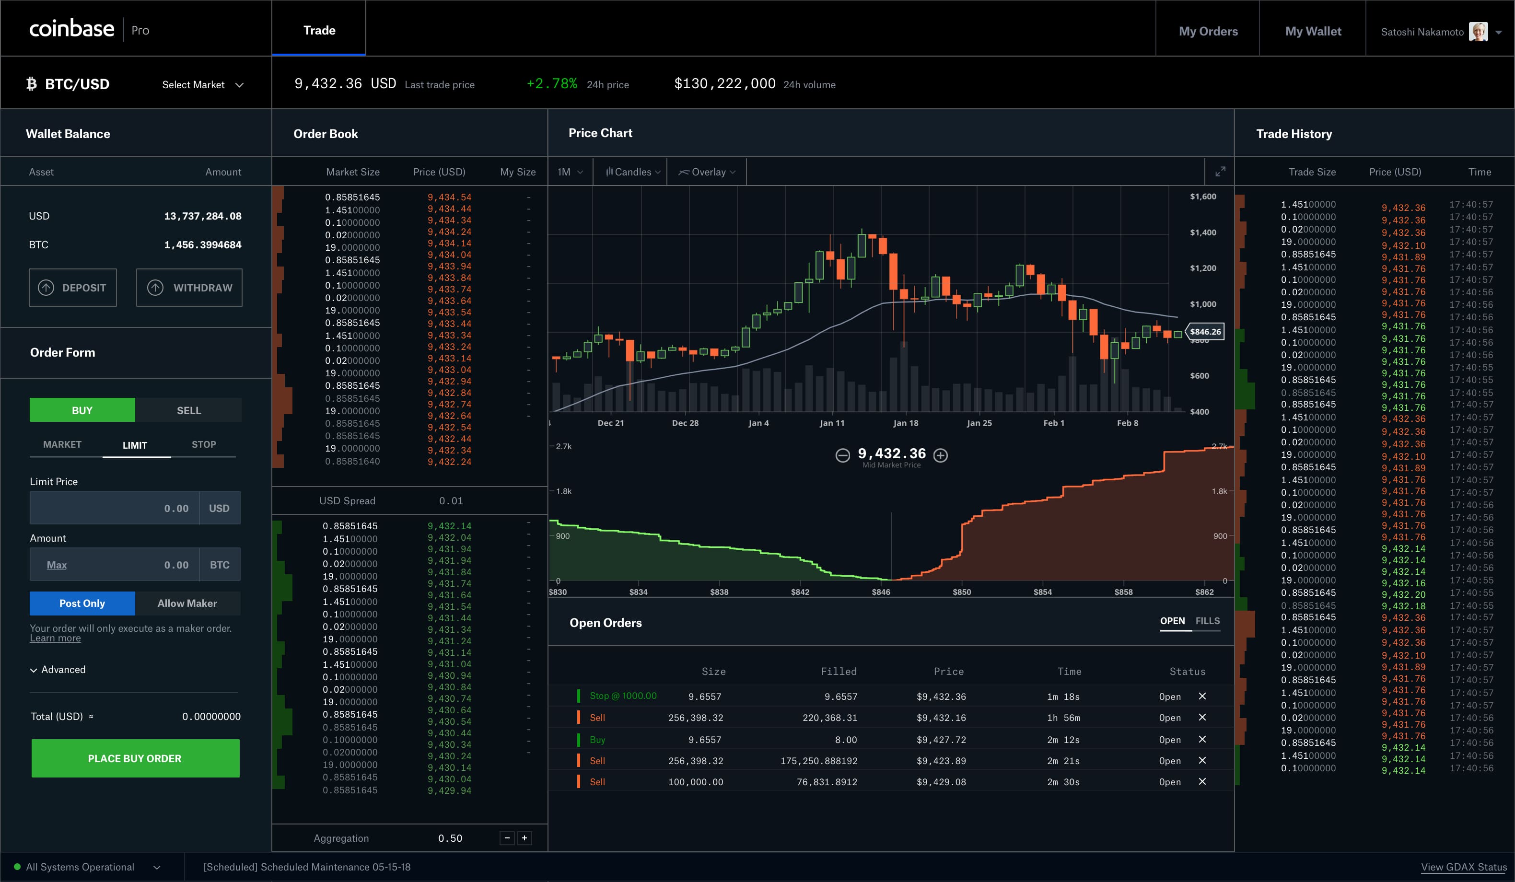The image size is (1515, 882).
Task: Click the Allow Maker button
Action: [x=186, y=603]
